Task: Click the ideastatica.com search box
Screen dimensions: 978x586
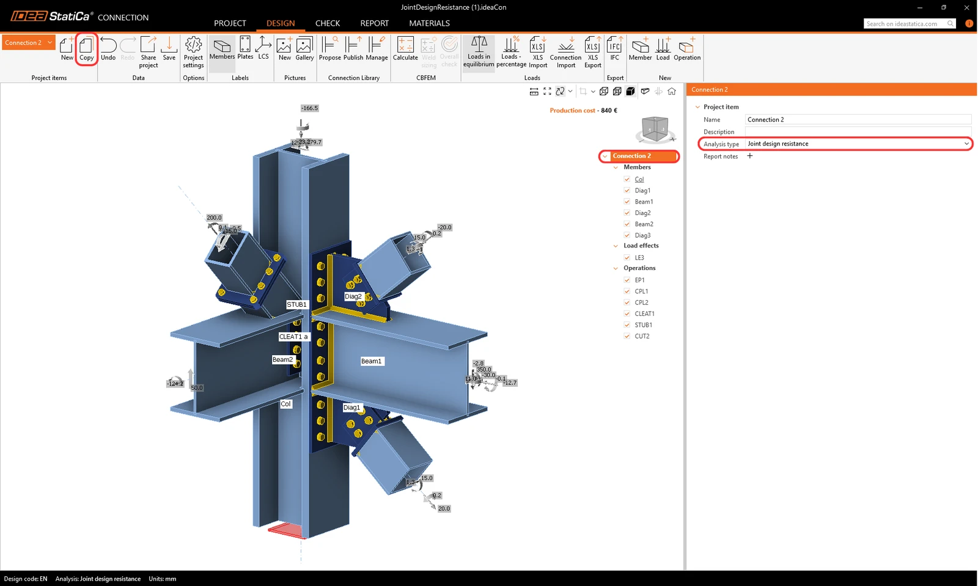Action: 910,24
